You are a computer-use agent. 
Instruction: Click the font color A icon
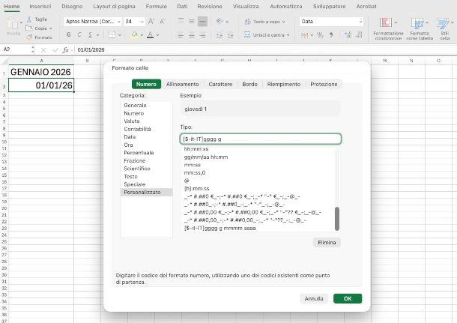pyautogui.click(x=150, y=35)
